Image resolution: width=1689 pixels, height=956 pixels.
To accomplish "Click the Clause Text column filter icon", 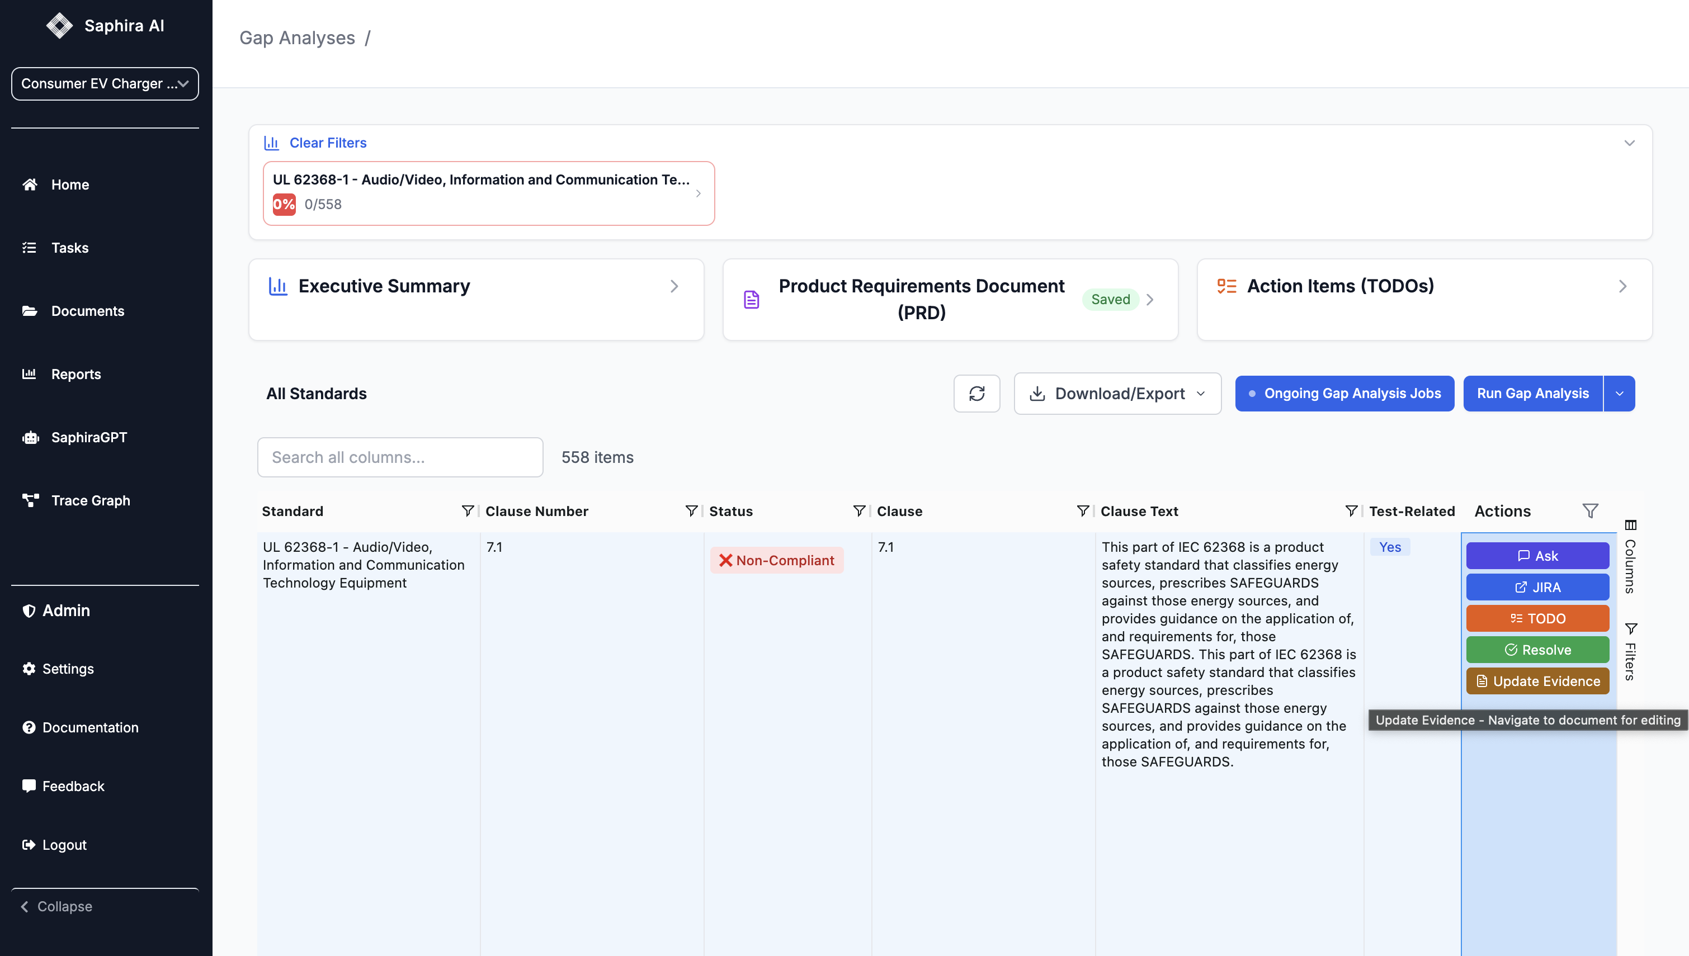I will point(1351,511).
